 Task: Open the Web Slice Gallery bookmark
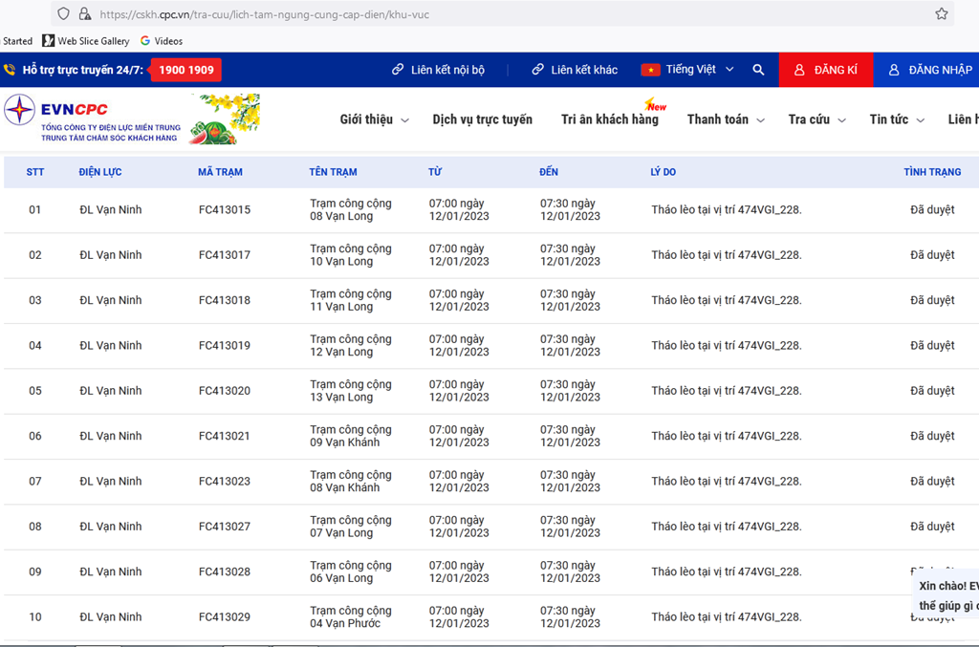click(86, 41)
